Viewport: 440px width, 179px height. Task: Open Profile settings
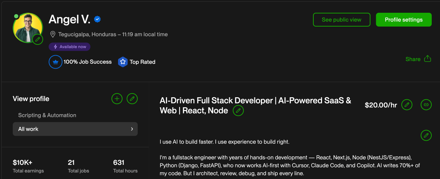404,20
